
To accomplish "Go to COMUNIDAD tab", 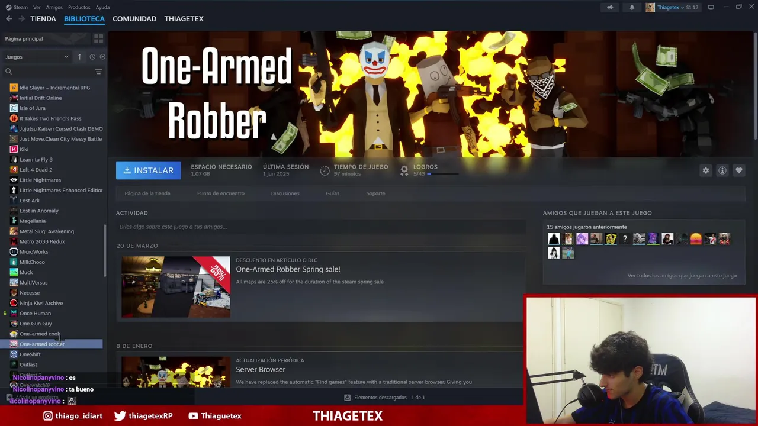I will click(x=134, y=19).
